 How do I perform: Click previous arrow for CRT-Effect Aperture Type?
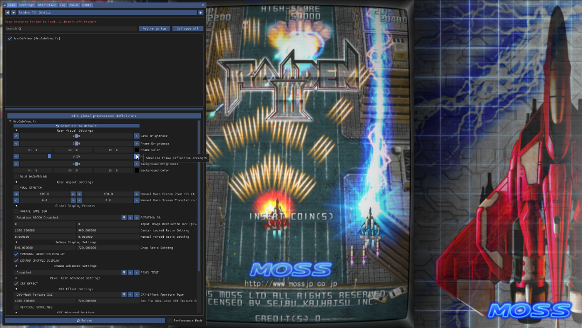tap(130, 295)
